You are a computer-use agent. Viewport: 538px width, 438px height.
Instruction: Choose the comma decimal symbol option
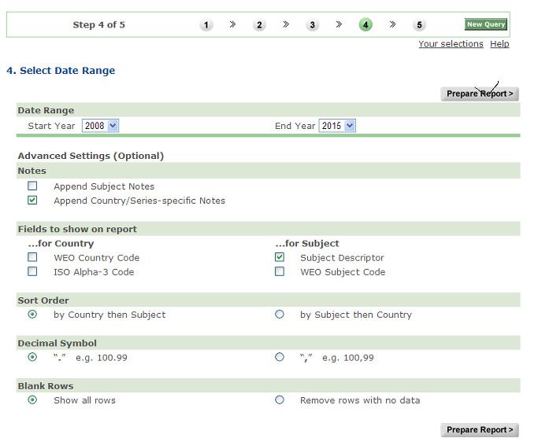pyautogui.click(x=280, y=357)
